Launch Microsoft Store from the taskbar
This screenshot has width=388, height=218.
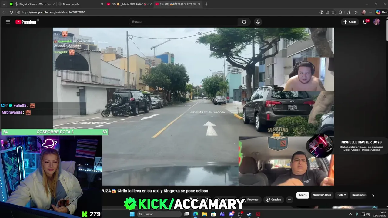[213, 214]
